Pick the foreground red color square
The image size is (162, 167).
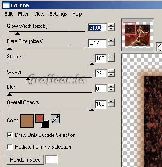coord(39,119)
